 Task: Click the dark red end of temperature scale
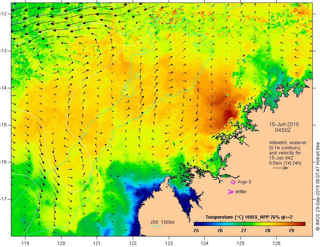click(x=303, y=224)
